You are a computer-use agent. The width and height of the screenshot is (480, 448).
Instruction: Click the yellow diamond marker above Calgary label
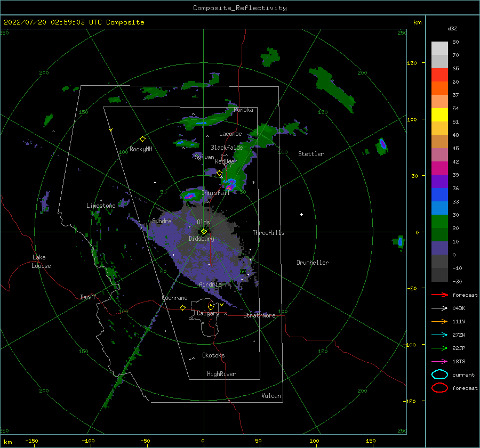pos(211,307)
